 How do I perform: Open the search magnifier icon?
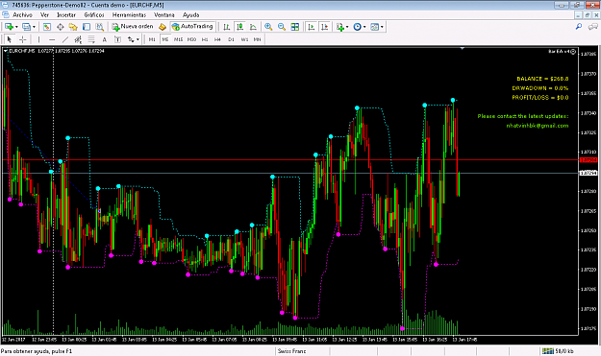click(x=579, y=26)
